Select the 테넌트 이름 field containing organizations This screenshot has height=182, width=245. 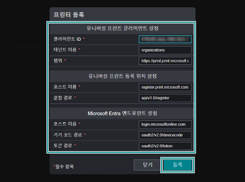(x=165, y=50)
